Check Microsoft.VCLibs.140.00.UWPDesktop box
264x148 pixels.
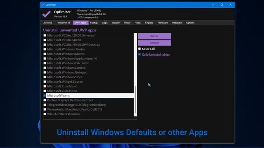pyautogui.click(x=45, y=45)
